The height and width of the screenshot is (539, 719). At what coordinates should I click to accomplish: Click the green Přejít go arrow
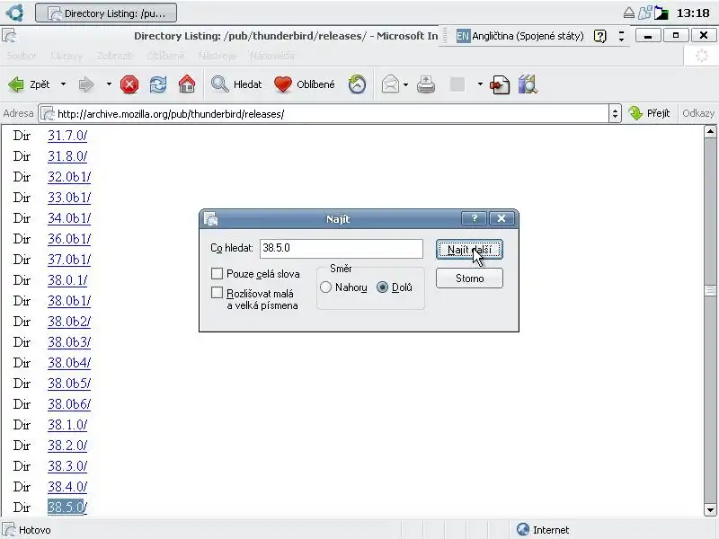click(635, 113)
